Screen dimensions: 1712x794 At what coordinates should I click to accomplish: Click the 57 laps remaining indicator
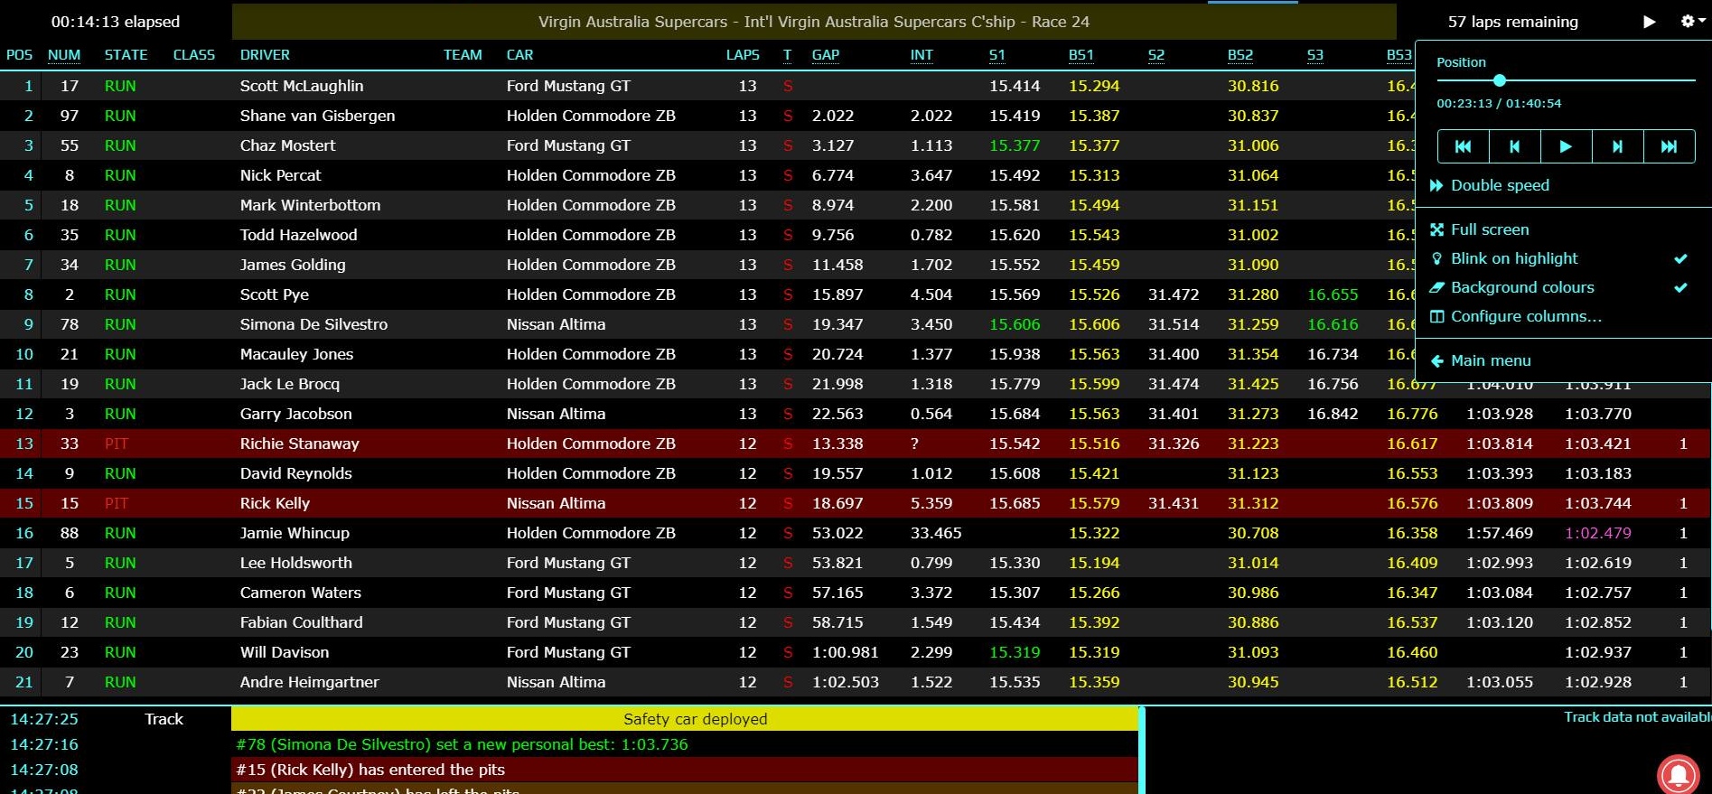point(1513,22)
